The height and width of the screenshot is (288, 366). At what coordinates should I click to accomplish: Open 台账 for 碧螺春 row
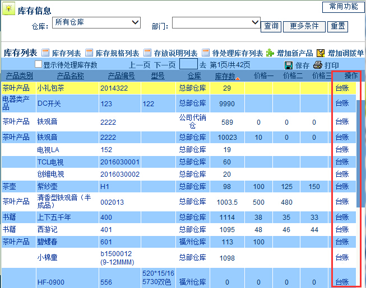342,242
